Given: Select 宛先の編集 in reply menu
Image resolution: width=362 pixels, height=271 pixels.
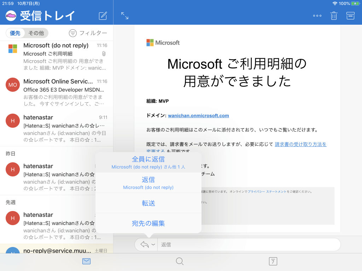Looking at the screenshot, I should 148,223.
